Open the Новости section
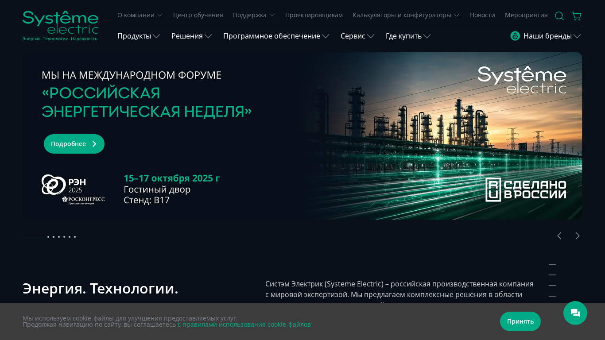The width and height of the screenshot is (605, 340). (x=482, y=15)
